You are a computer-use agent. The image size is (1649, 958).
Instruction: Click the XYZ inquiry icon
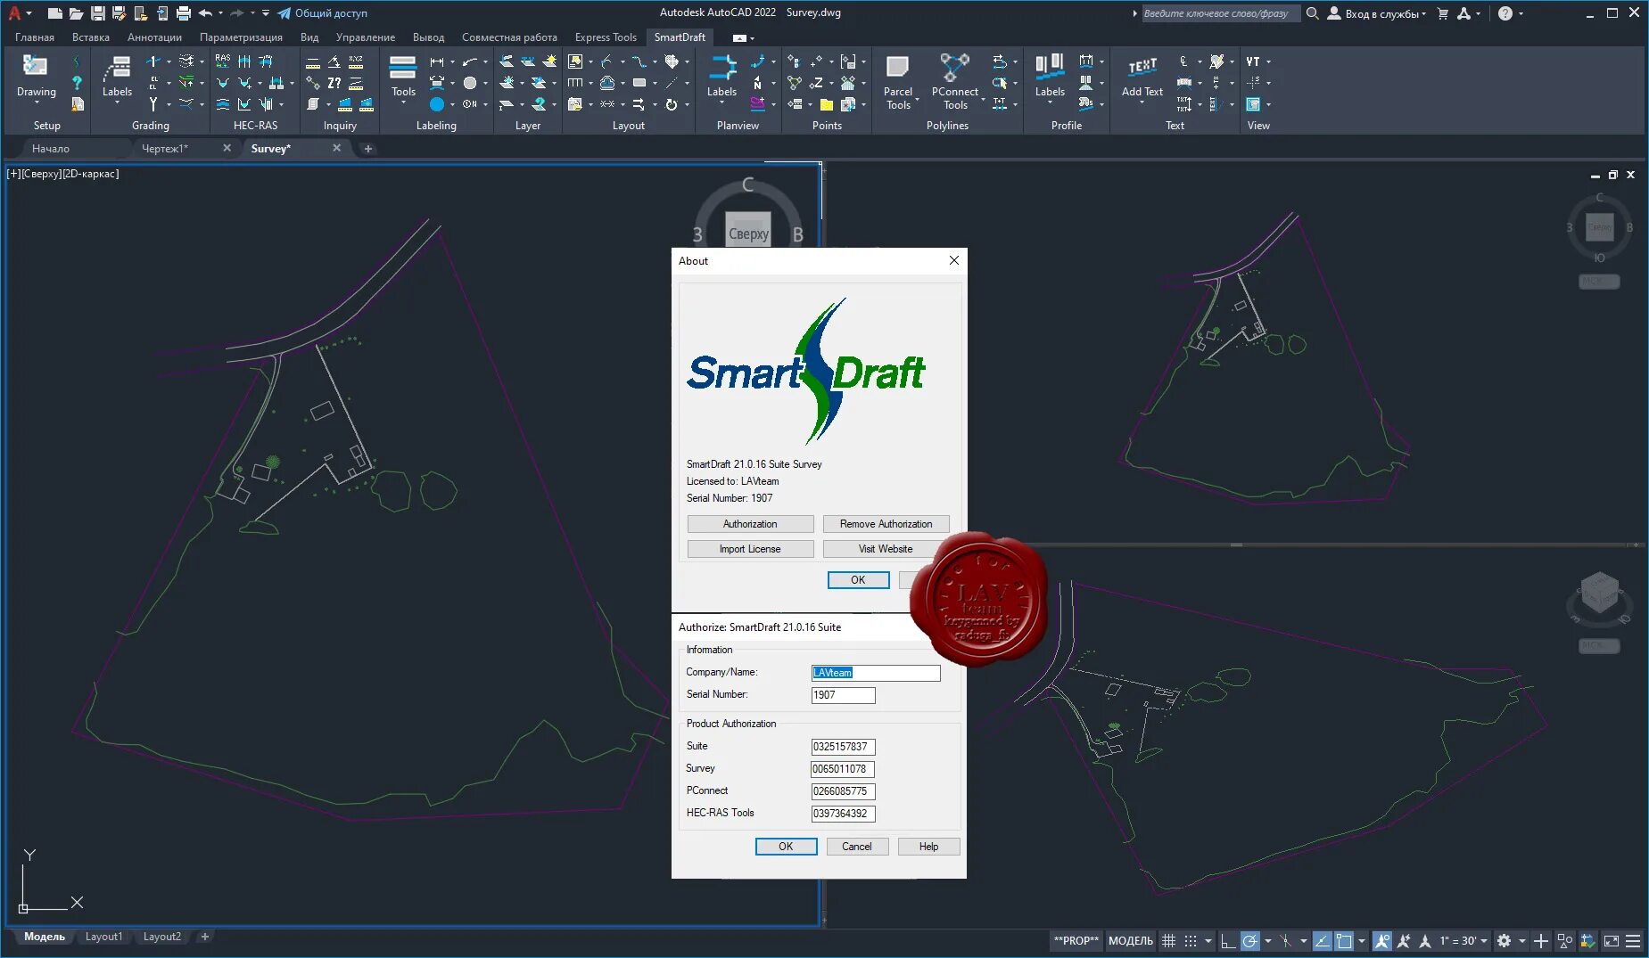pos(356,61)
